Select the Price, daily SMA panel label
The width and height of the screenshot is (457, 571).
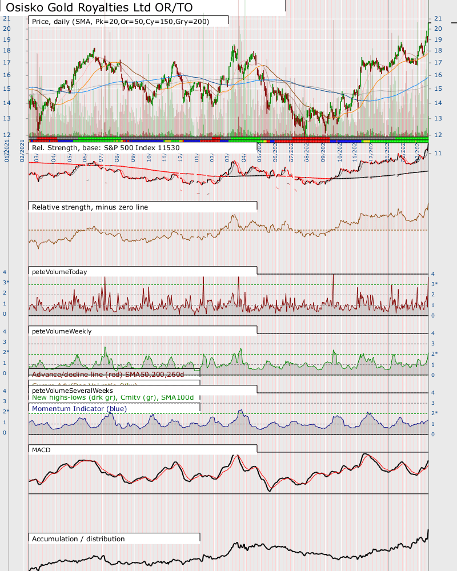point(121,22)
